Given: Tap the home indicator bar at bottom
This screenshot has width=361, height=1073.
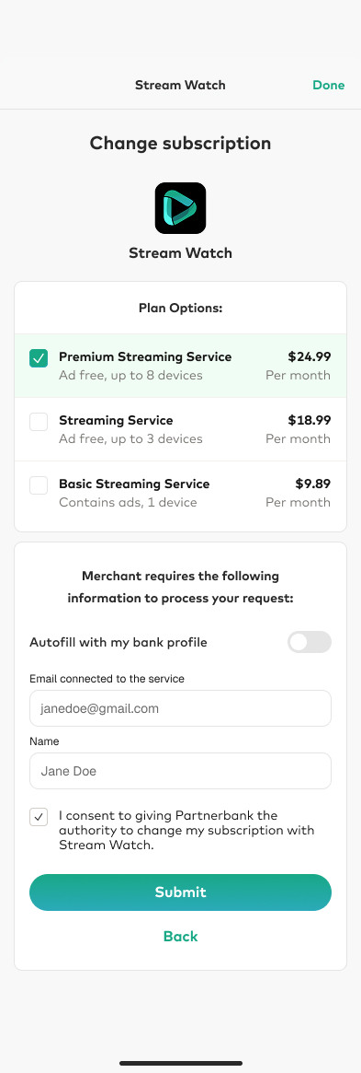Looking at the screenshot, I should 180,1063.
